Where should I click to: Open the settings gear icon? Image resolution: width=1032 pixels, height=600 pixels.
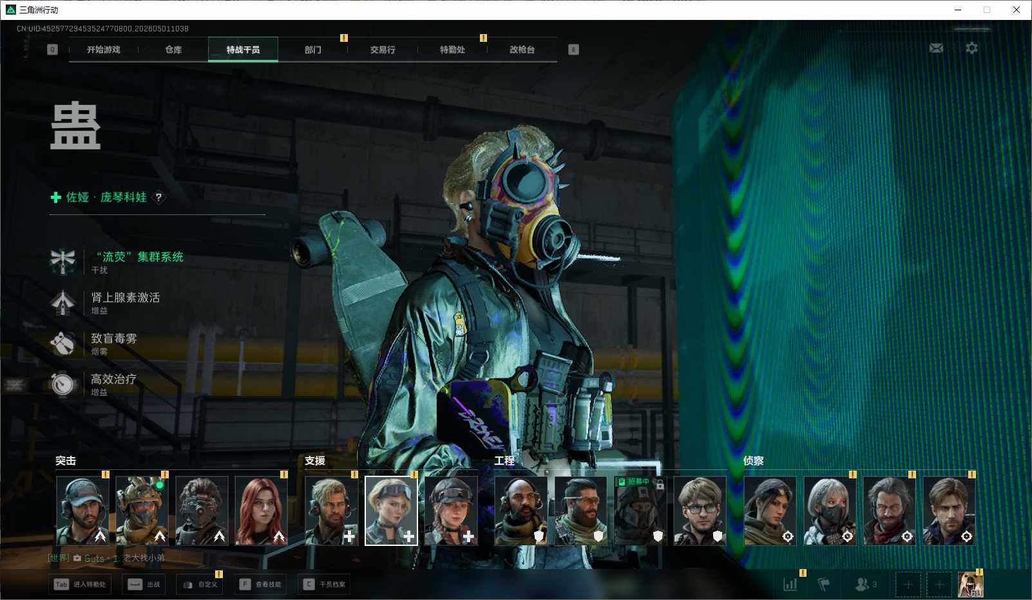tap(971, 48)
